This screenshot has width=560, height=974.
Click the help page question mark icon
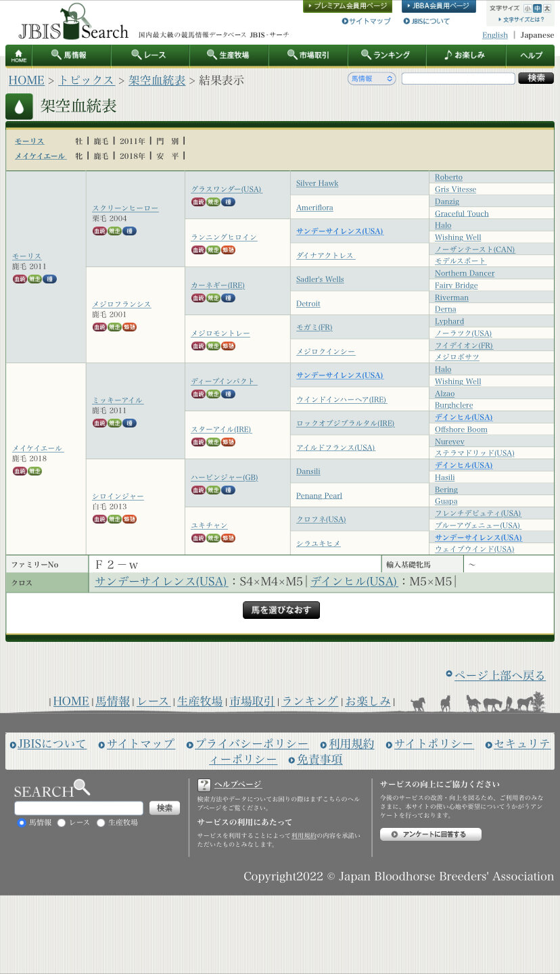[x=204, y=785]
